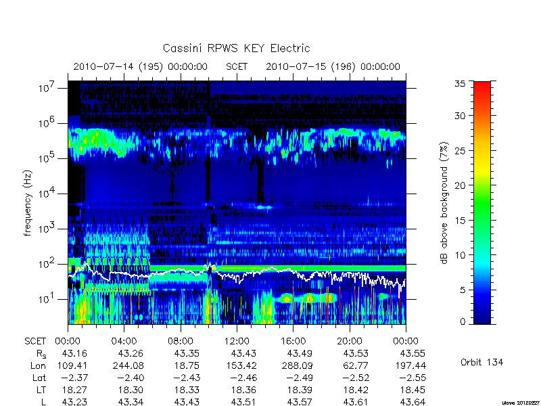Image resolution: width=541 pixels, height=406 pixels.
Task: Click the Lon value '153.42'
Action: pyautogui.click(x=241, y=365)
